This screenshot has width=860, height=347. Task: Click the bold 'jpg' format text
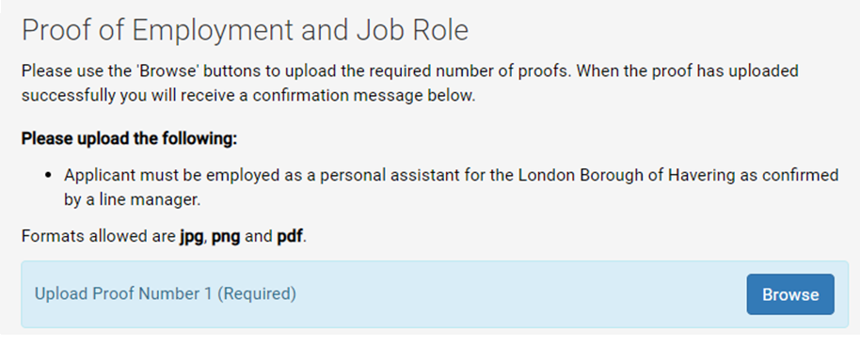[191, 237]
